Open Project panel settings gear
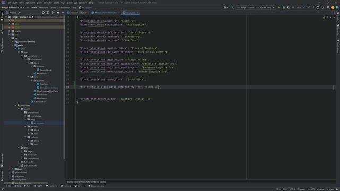Screen dimensions: 340x191 [x=58, y=13]
